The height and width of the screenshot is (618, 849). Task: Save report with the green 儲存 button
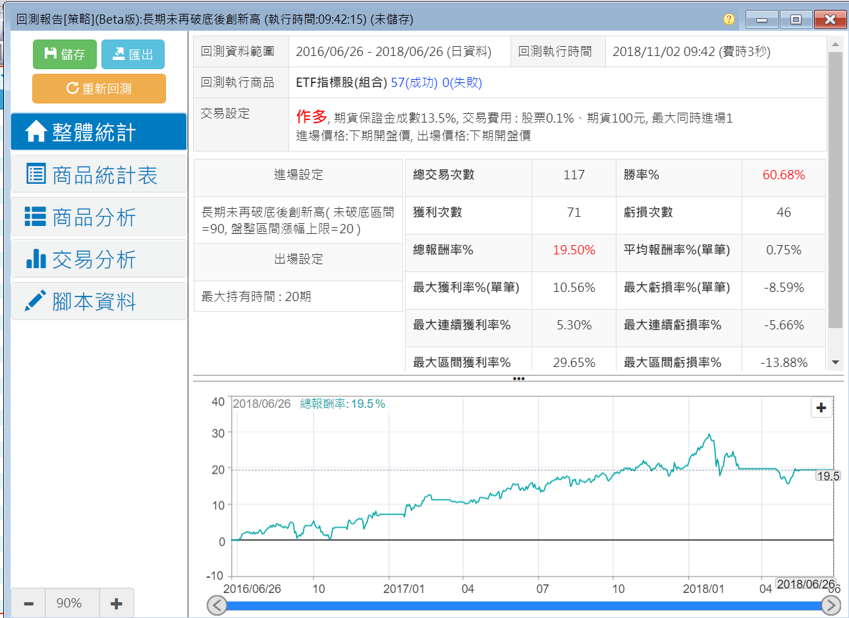(65, 54)
